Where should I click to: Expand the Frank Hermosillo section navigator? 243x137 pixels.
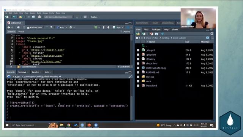pos(28,67)
